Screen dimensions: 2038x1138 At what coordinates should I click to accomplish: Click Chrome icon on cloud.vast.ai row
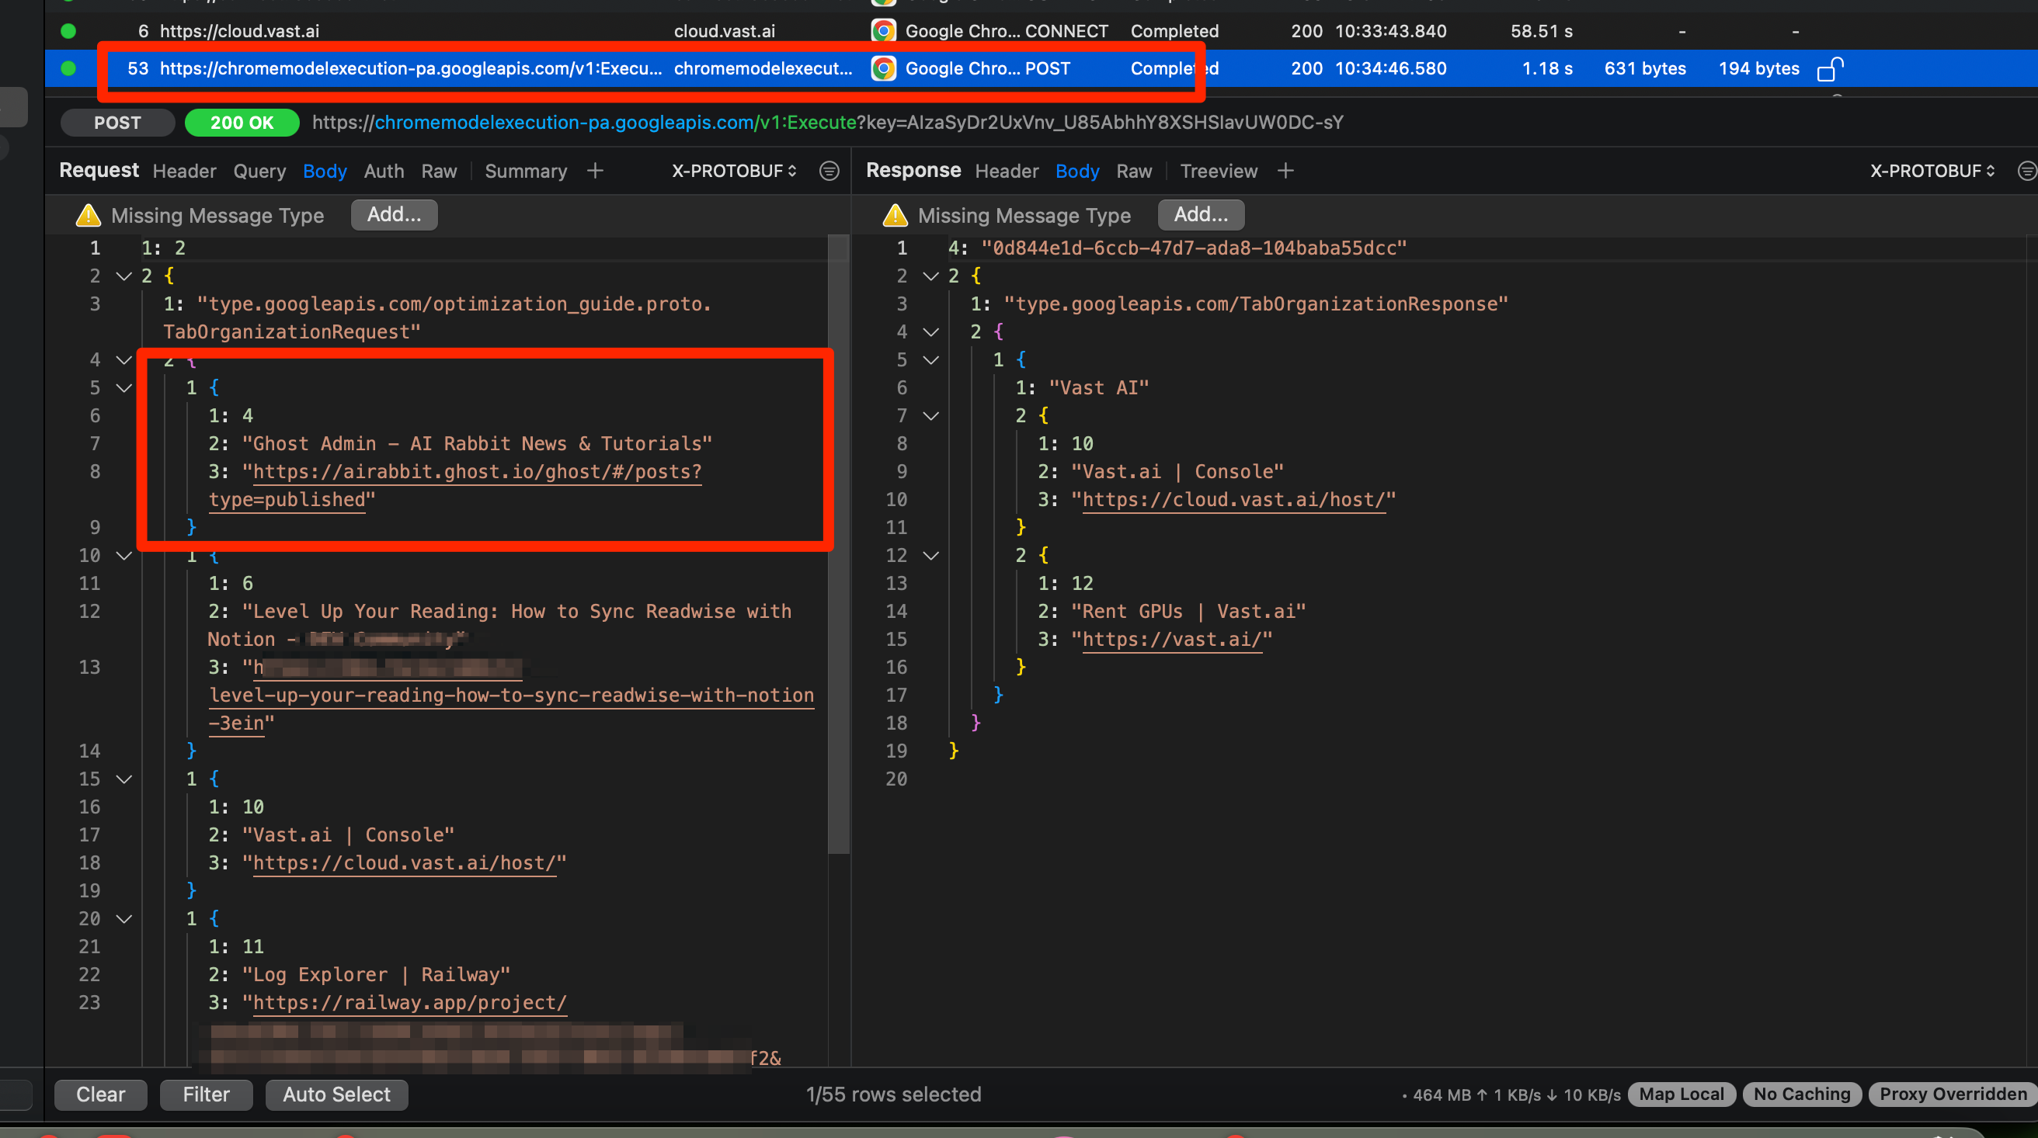tap(883, 31)
